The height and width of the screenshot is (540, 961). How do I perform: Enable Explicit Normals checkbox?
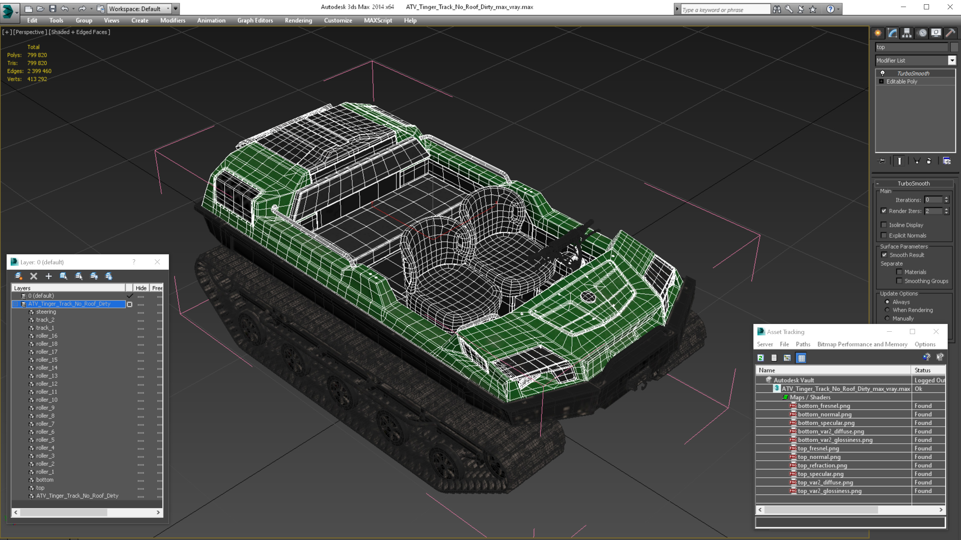(884, 235)
